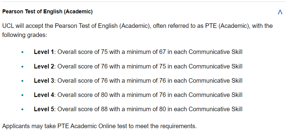The width and height of the screenshot is (287, 133).
Task: Click the bold Level 4 label
Action: click(x=44, y=95)
